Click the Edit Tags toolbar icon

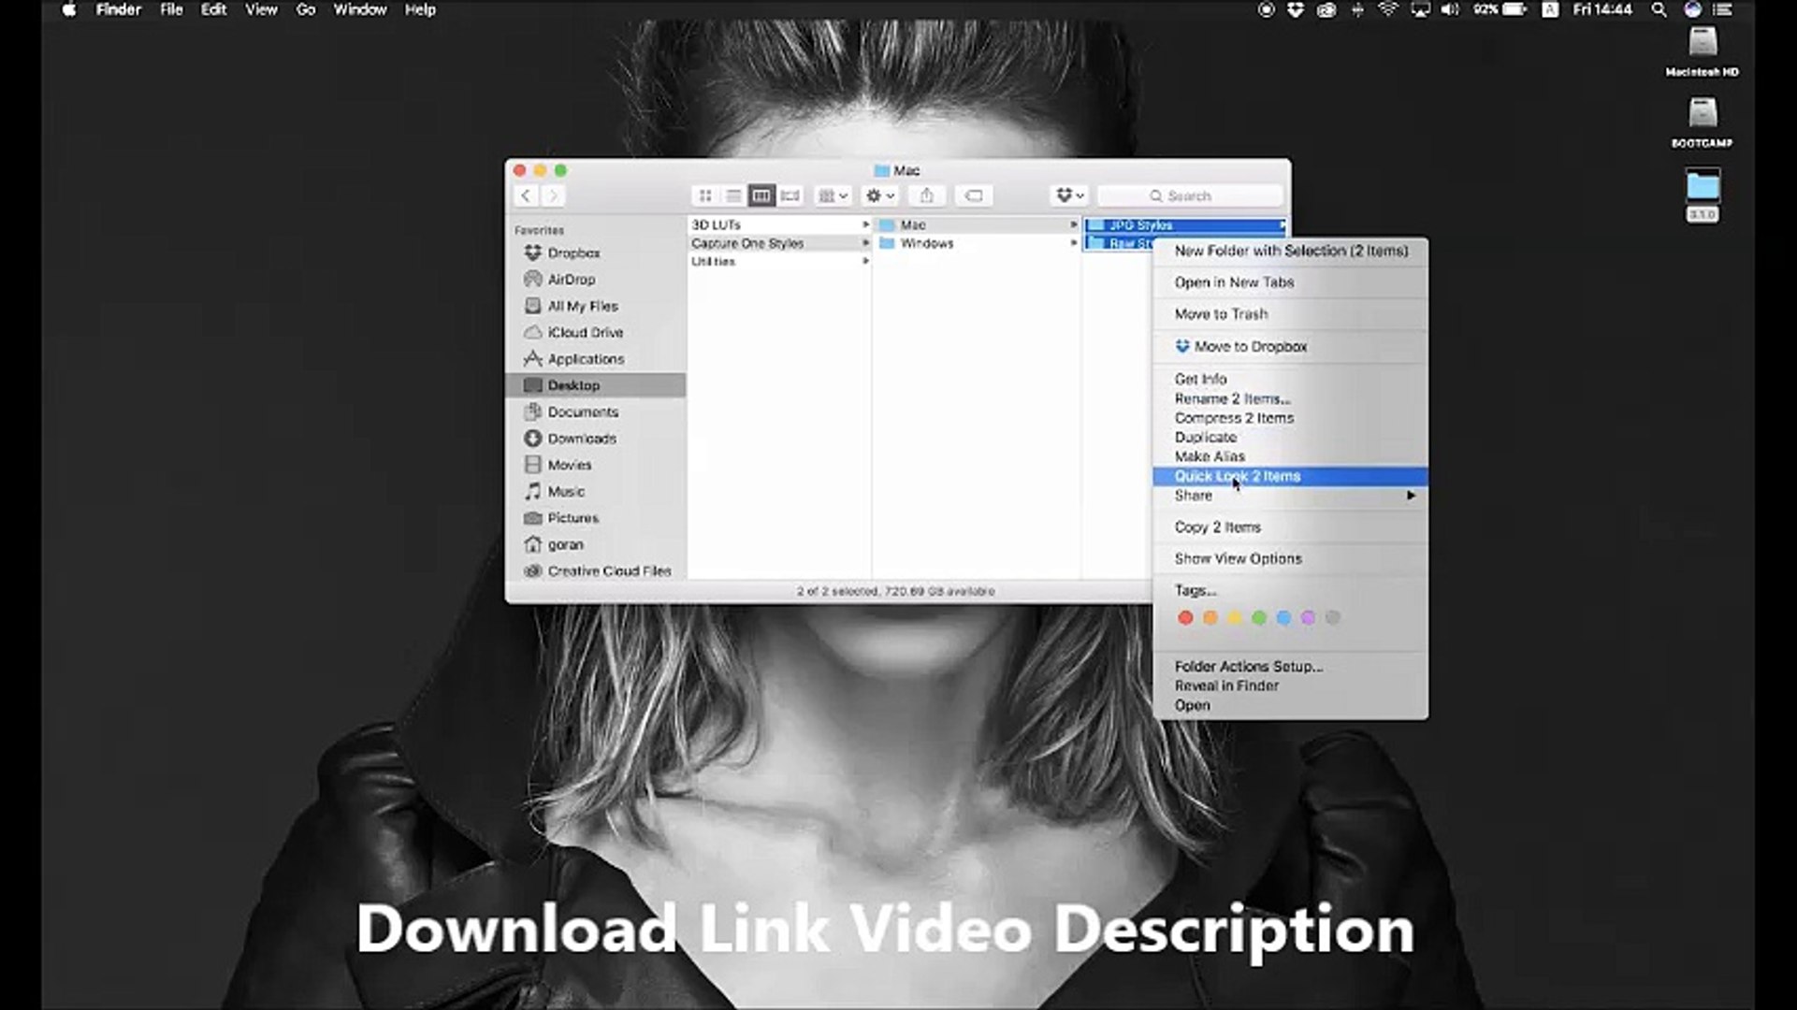(x=974, y=195)
